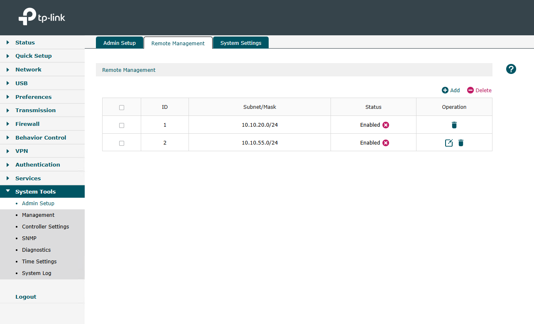This screenshot has height=324, width=534.
Task: Delete rule ID 1 using trash icon
Action: point(454,125)
